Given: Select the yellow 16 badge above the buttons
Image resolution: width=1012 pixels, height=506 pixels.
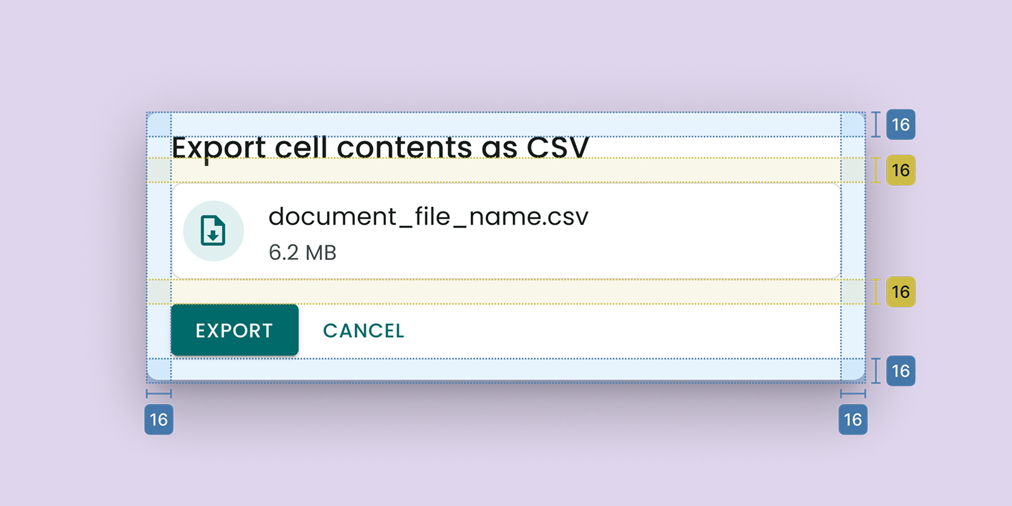Looking at the screenshot, I should pyautogui.click(x=900, y=292).
